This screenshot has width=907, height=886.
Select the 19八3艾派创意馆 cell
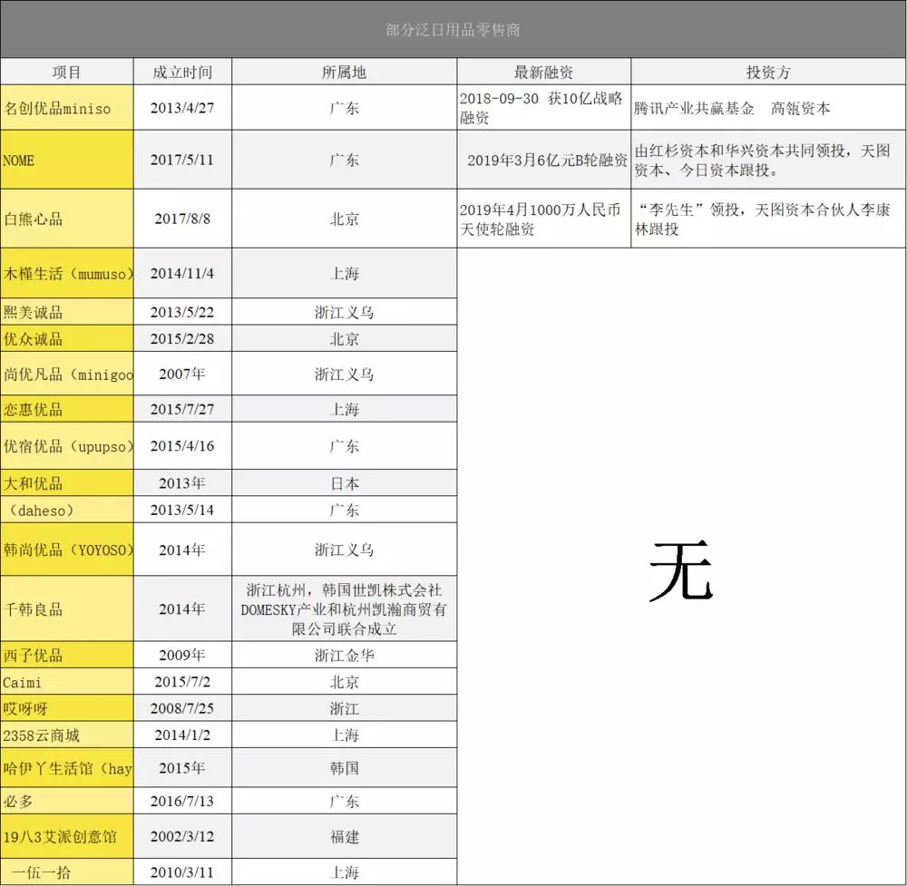point(67,836)
